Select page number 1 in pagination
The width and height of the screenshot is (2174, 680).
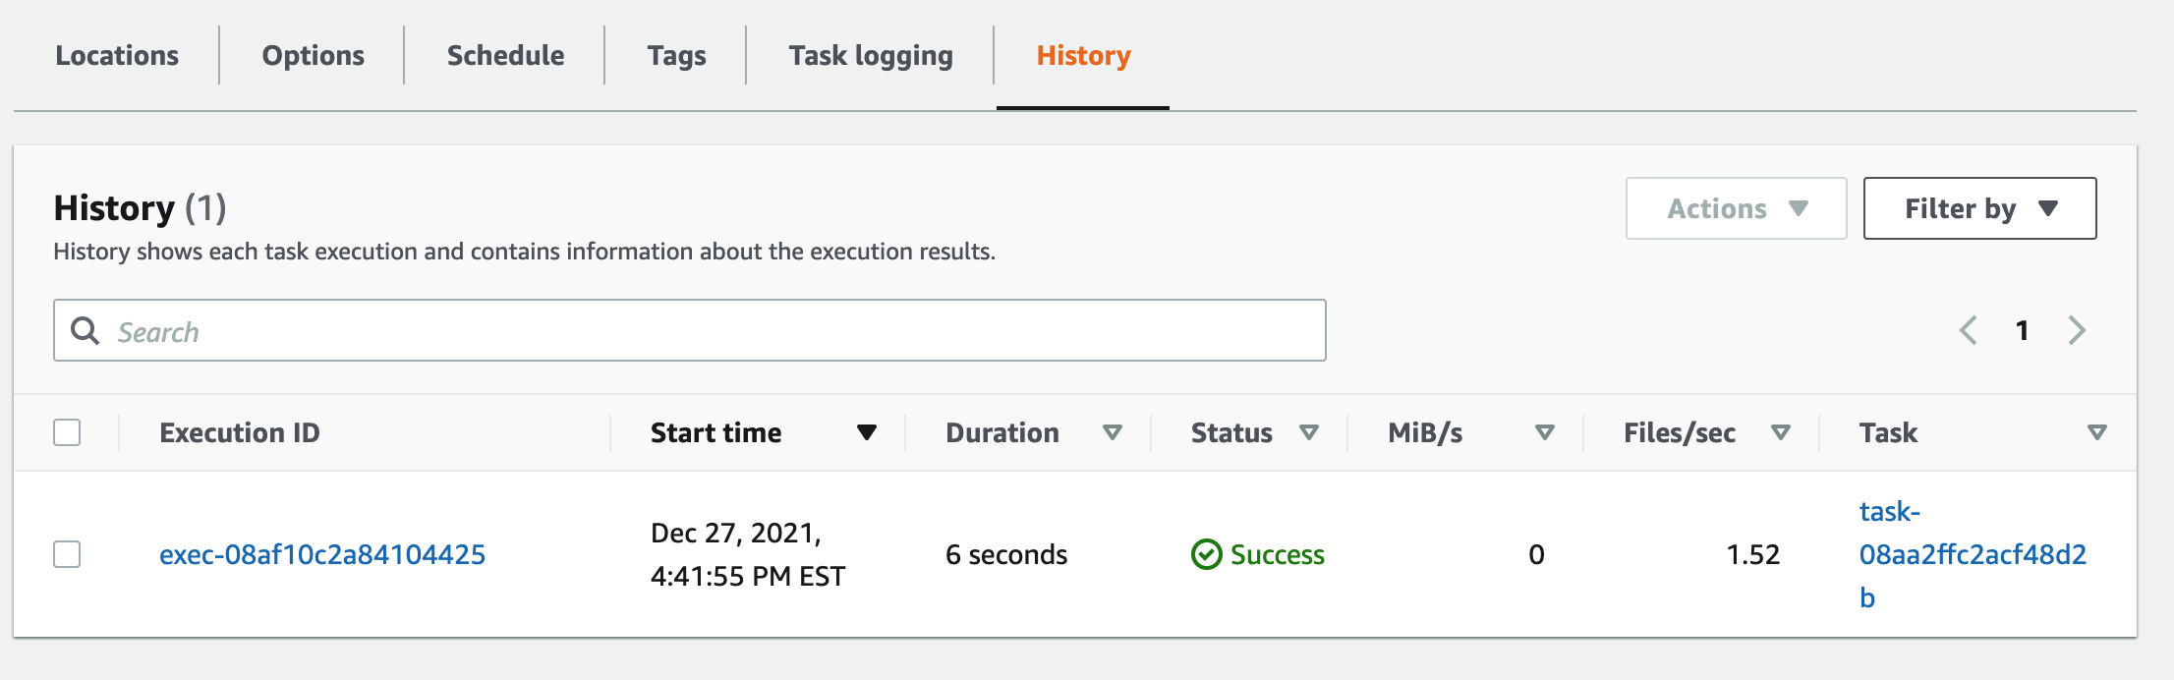(x=2022, y=330)
